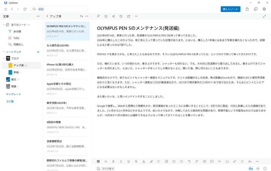Click the 新しいノート button

point(231,9)
